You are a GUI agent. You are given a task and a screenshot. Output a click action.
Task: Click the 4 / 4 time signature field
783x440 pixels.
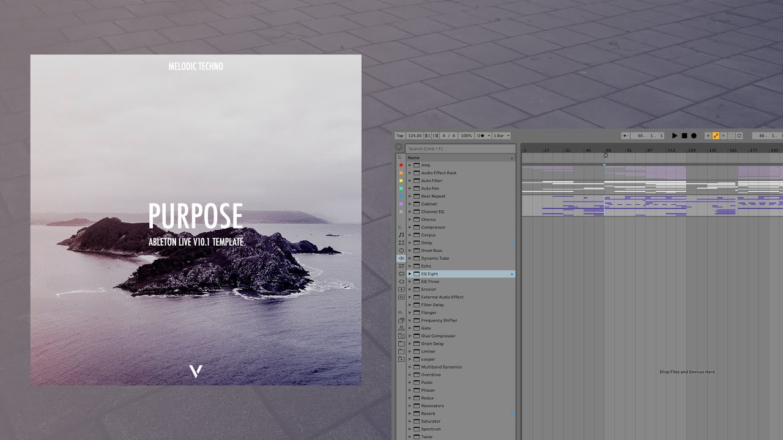click(449, 136)
